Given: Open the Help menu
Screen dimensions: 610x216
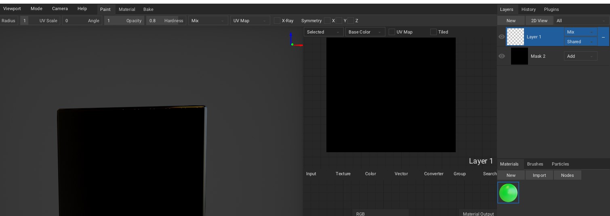Looking at the screenshot, I should [82, 8].
